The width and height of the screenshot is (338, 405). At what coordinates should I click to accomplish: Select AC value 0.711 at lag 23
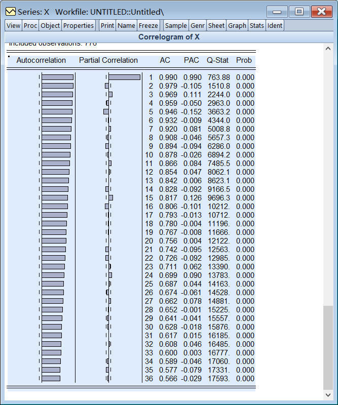click(x=168, y=267)
